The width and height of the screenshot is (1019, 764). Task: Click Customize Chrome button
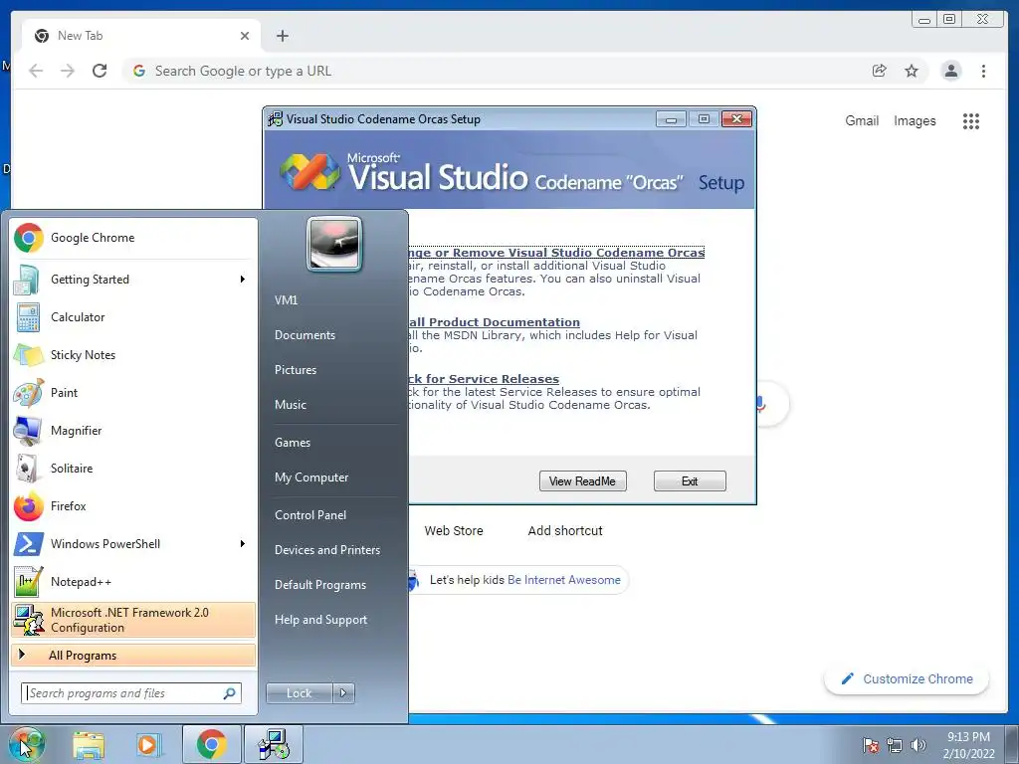907,678
